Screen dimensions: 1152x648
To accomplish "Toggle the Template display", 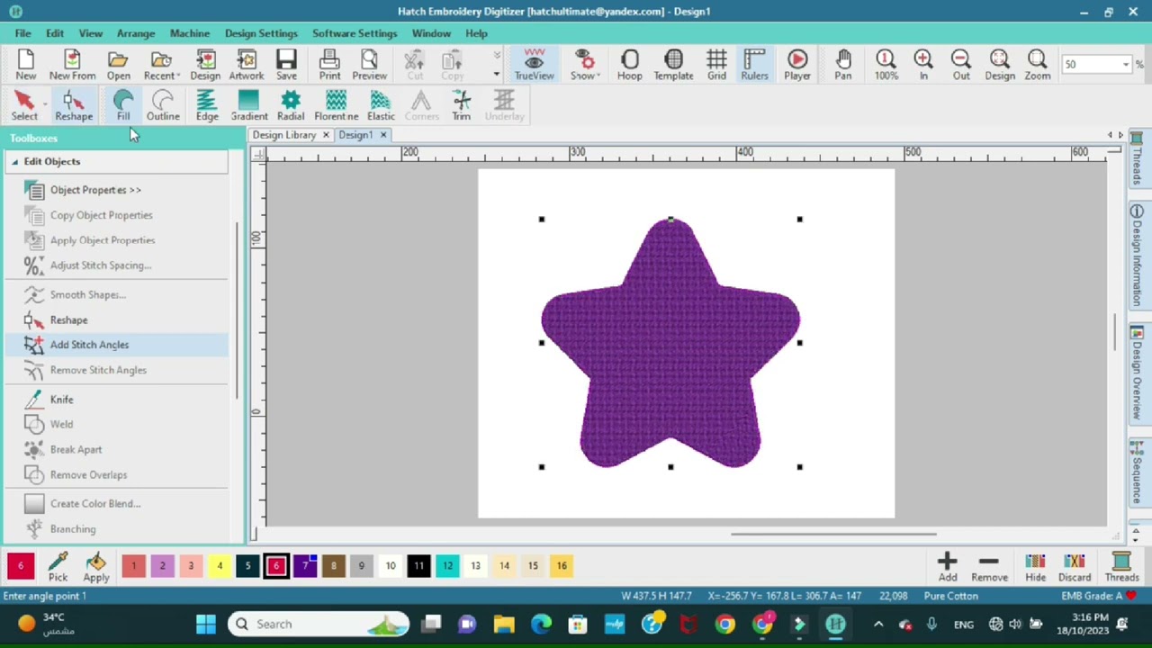I will (x=673, y=65).
